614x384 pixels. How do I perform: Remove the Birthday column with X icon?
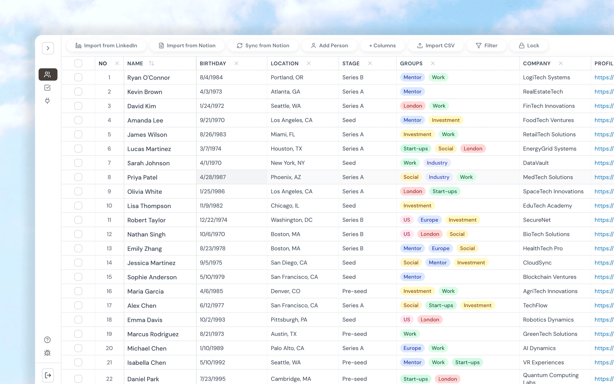click(x=236, y=63)
